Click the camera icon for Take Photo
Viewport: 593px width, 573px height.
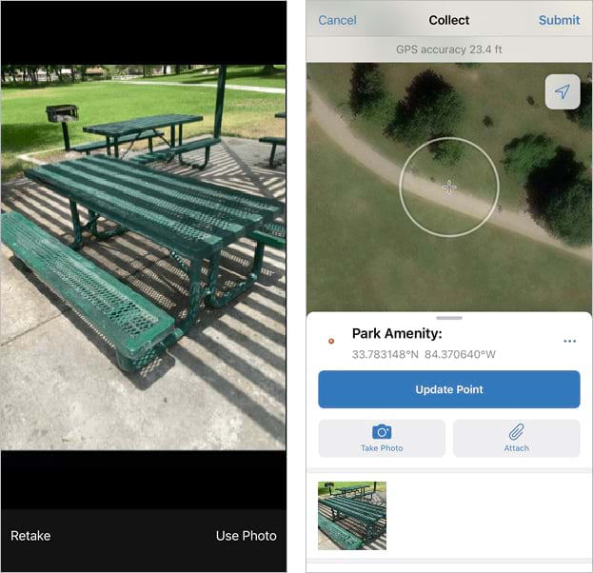coord(382,432)
